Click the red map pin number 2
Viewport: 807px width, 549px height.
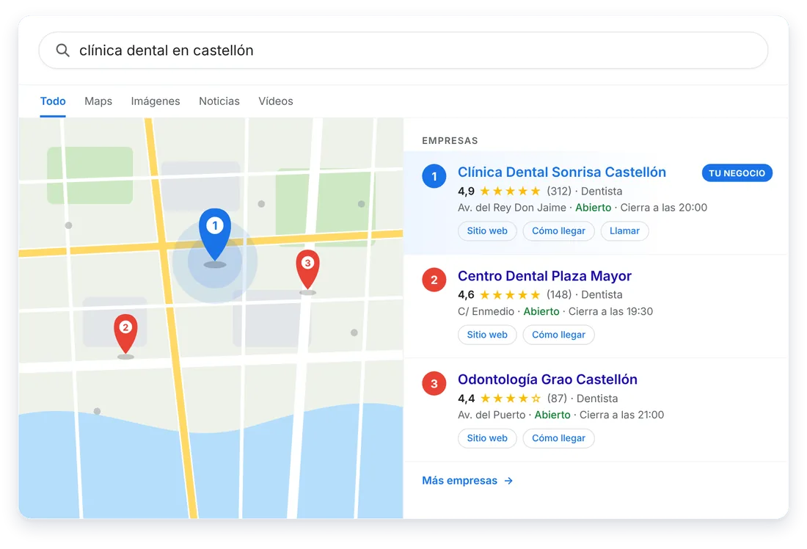coord(125,333)
